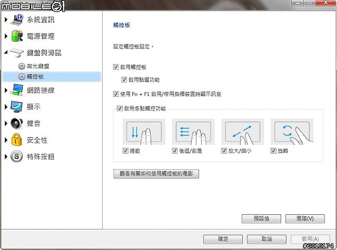Expand the 電源管理 tree arrow
The height and width of the screenshot is (250, 337).
6,37
